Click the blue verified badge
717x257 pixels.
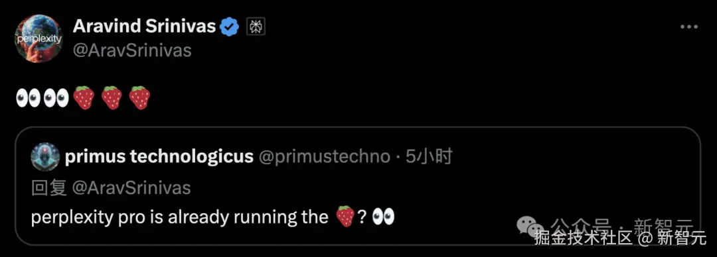point(230,27)
